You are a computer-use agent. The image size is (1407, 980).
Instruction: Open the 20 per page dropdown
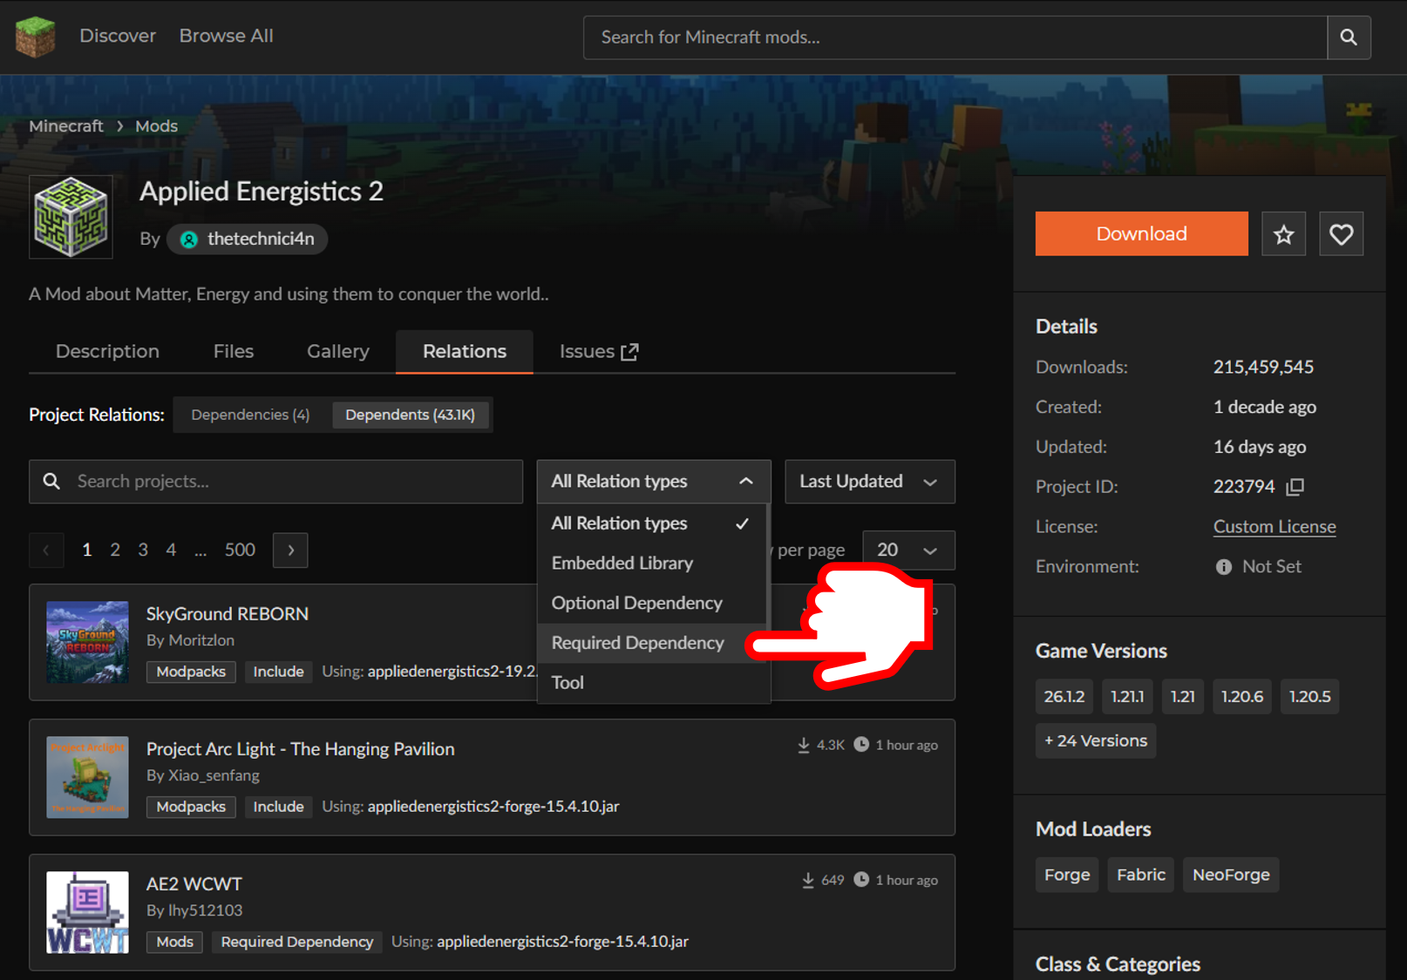tap(908, 551)
